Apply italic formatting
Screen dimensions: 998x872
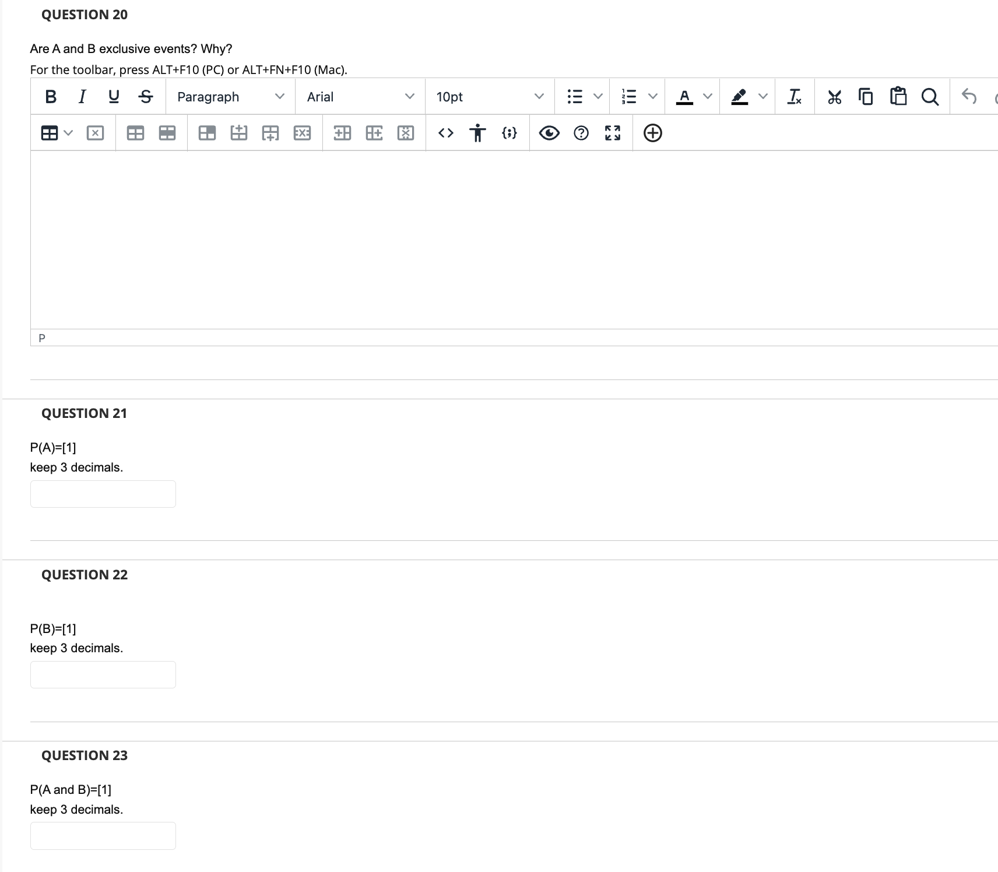[82, 97]
